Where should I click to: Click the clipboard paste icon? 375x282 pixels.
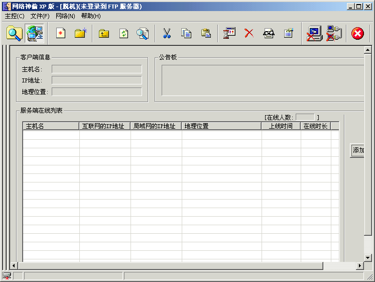point(206,34)
